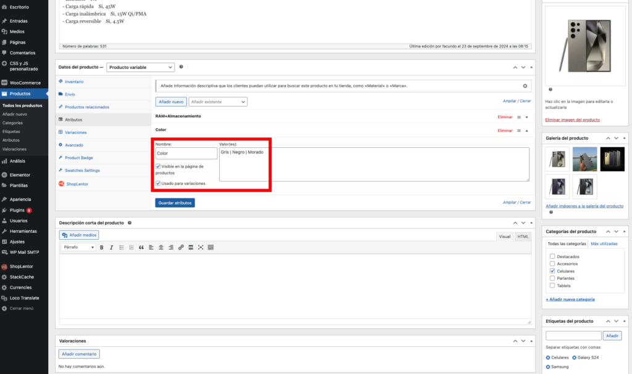Viewport: 632px width, 374px height.
Task: Check the Accesorios category checkbox
Action: pyautogui.click(x=552, y=264)
